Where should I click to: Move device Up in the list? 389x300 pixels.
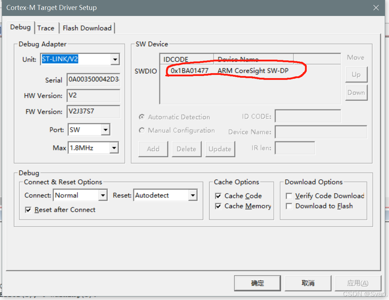coord(356,75)
